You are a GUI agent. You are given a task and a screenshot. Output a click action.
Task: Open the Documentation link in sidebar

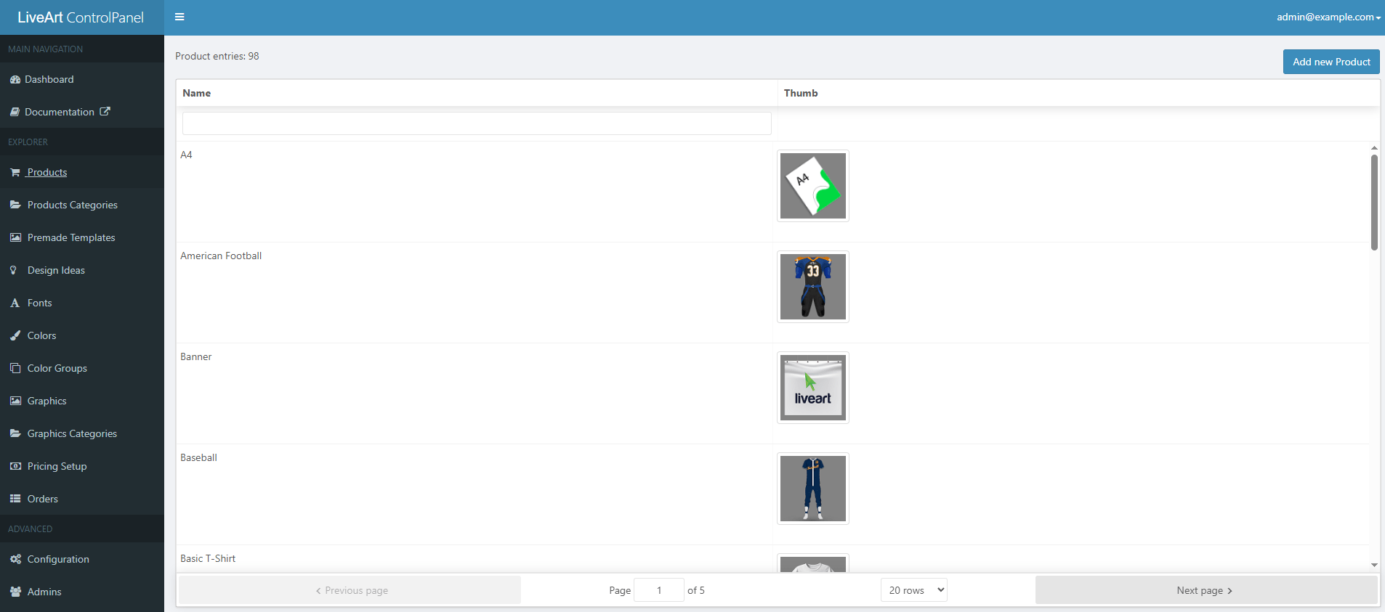click(82, 112)
